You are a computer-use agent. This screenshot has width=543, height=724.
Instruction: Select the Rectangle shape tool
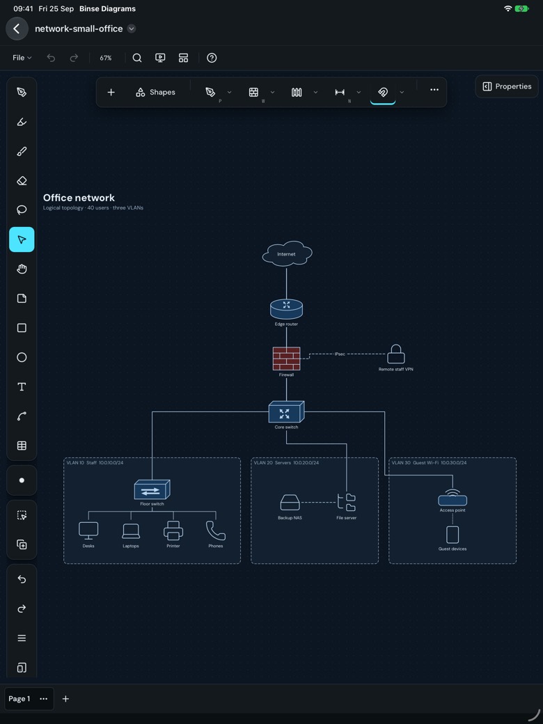[x=22, y=328]
